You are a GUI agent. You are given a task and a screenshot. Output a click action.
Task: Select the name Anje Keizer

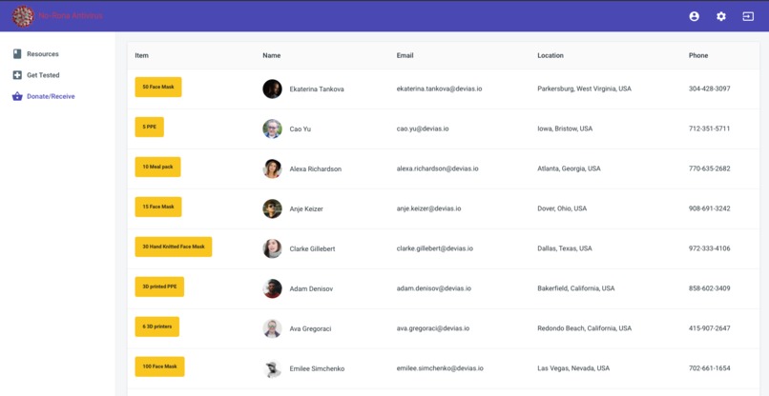tap(306, 209)
